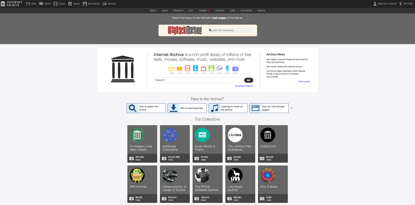415x205 pixels.
Task: Click the picture stack images icon
Action: (219, 68)
